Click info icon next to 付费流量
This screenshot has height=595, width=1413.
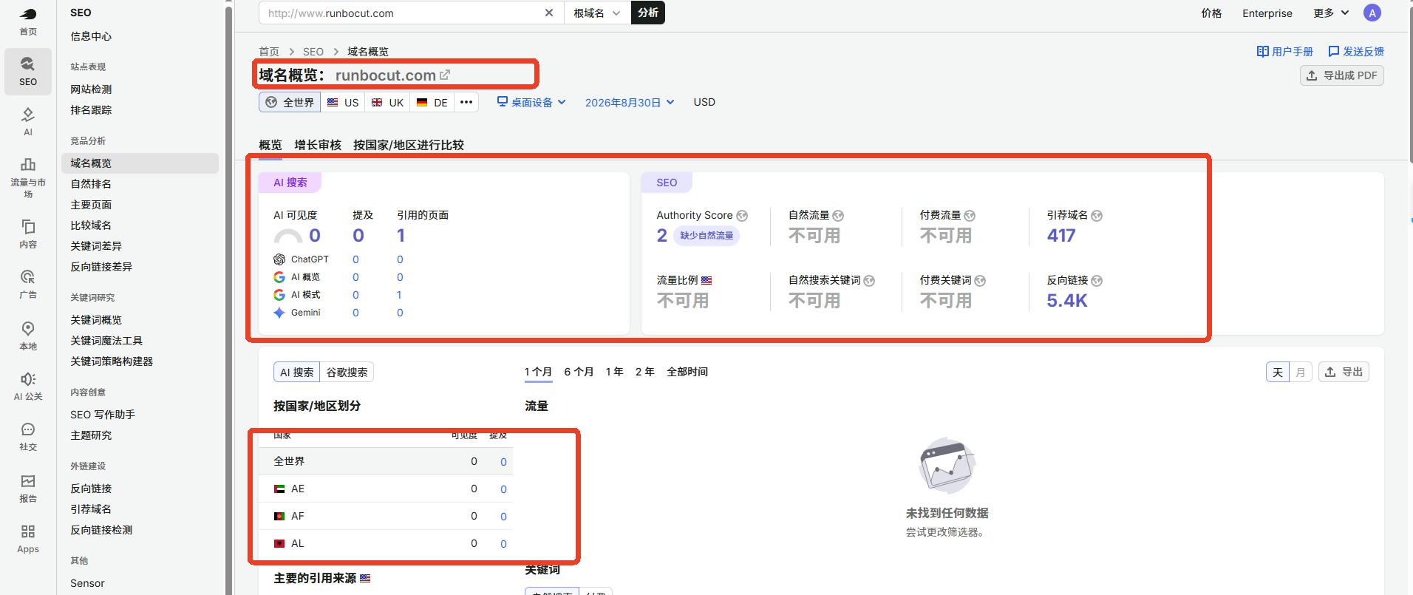coord(970,216)
